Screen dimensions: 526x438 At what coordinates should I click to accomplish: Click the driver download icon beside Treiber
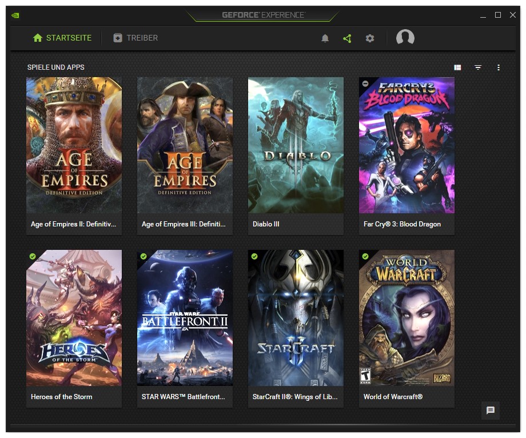pos(118,38)
